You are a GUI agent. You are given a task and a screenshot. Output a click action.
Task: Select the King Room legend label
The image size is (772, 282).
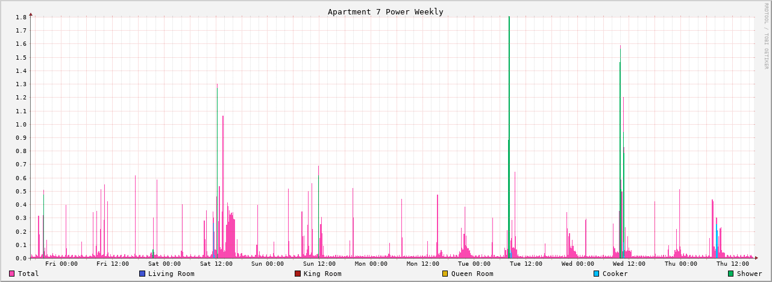[322, 274]
